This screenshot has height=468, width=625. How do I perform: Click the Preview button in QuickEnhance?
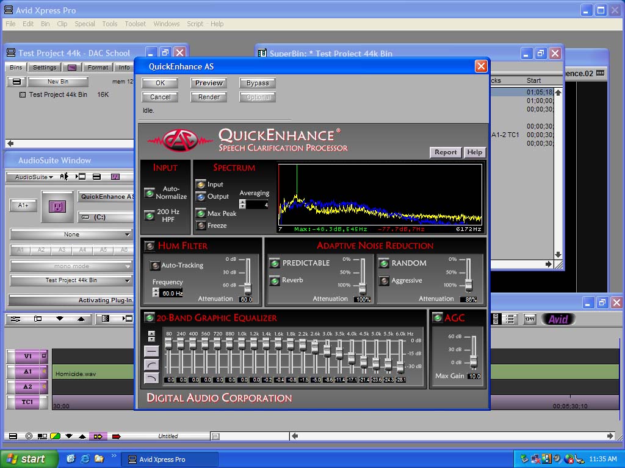pyautogui.click(x=208, y=82)
